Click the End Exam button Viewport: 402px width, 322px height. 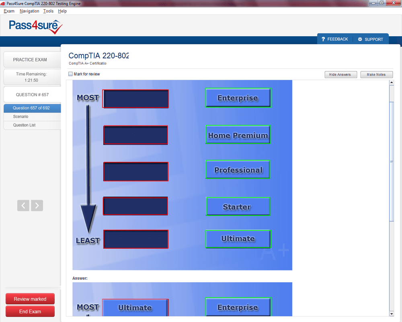point(30,312)
